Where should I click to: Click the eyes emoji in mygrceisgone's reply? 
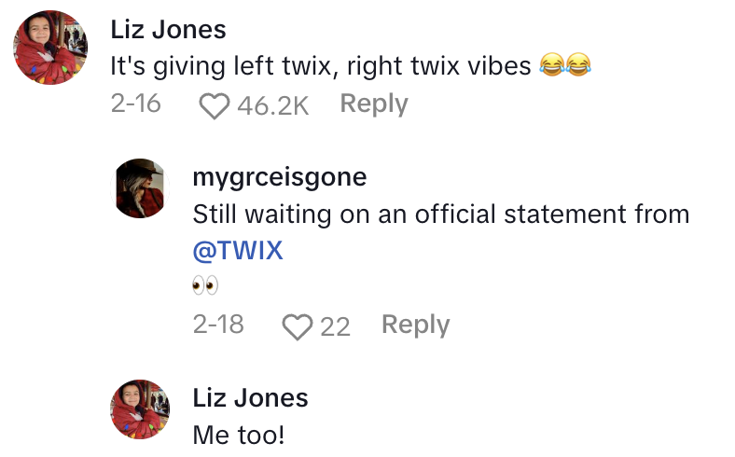click(x=204, y=286)
